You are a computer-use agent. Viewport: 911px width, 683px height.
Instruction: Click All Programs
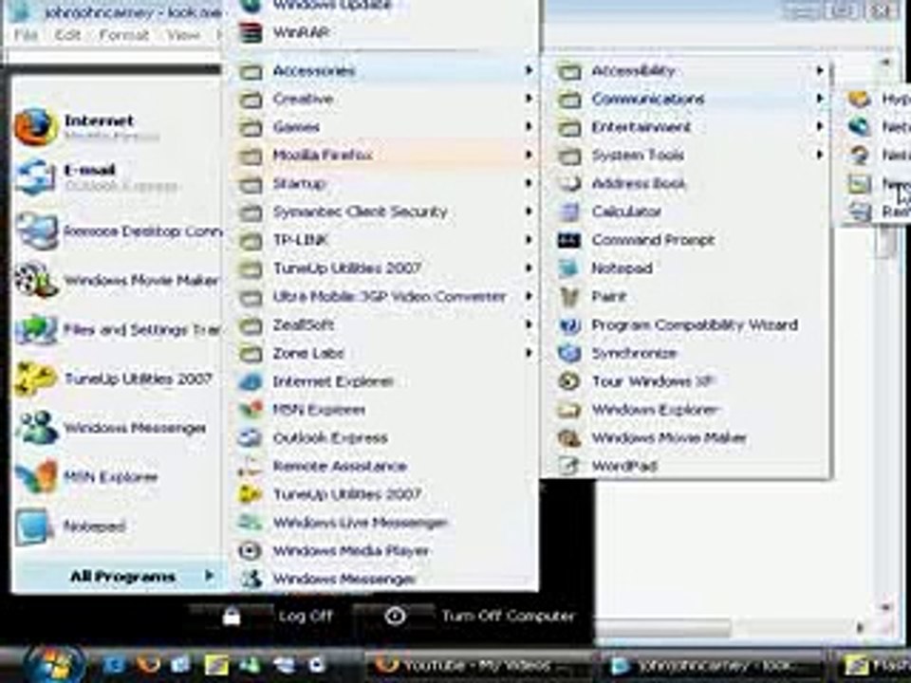click(120, 577)
